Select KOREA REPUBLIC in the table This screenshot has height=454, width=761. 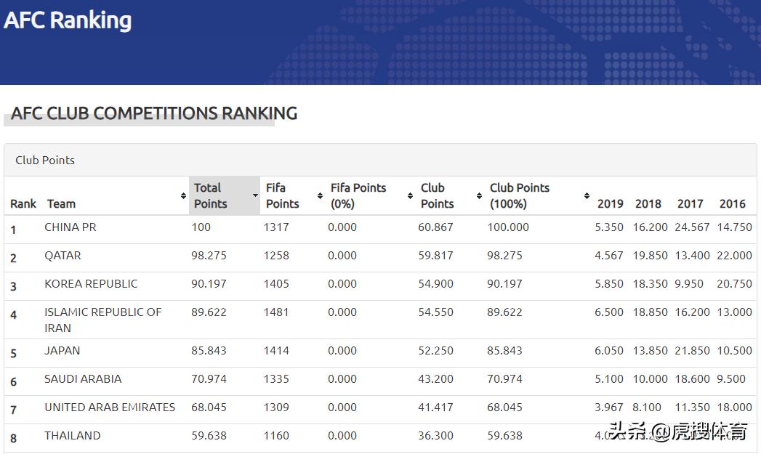coord(91,284)
